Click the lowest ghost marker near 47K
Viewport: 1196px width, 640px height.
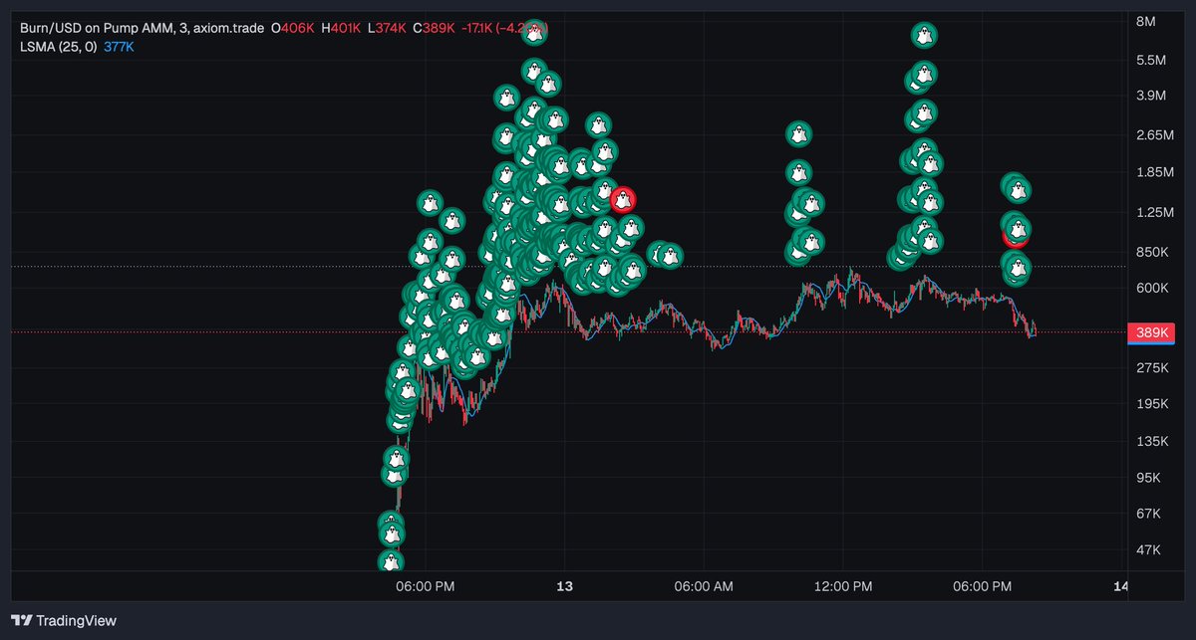pyautogui.click(x=391, y=562)
